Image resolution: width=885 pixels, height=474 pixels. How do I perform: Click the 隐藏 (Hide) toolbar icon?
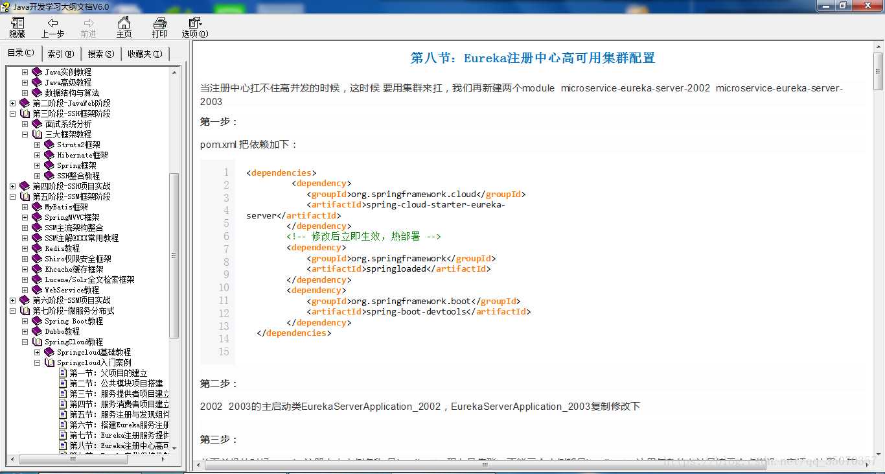click(x=17, y=23)
